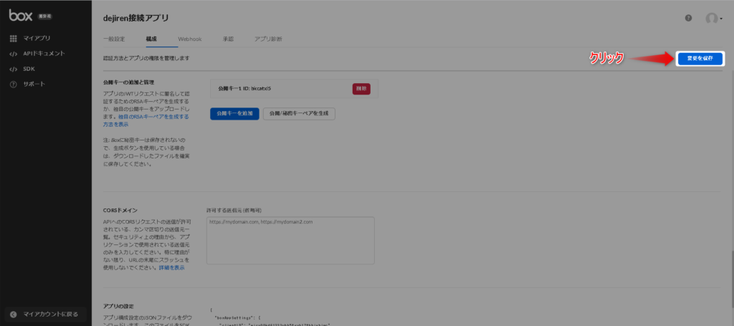Viewport: 734px width, 326px height.
Task: Switch to the Webhook tab
Action: click(189, 39)
